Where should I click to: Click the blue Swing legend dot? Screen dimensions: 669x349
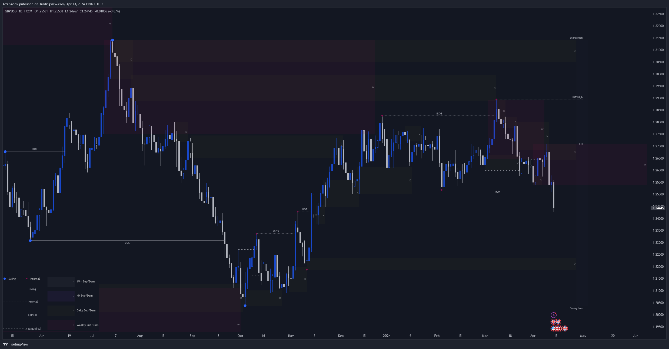[5, 279]
